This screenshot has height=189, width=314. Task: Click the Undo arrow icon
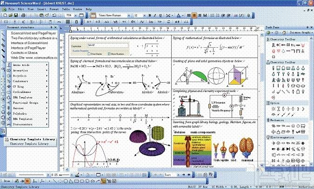pyautogui.click(x=54, y=15)
